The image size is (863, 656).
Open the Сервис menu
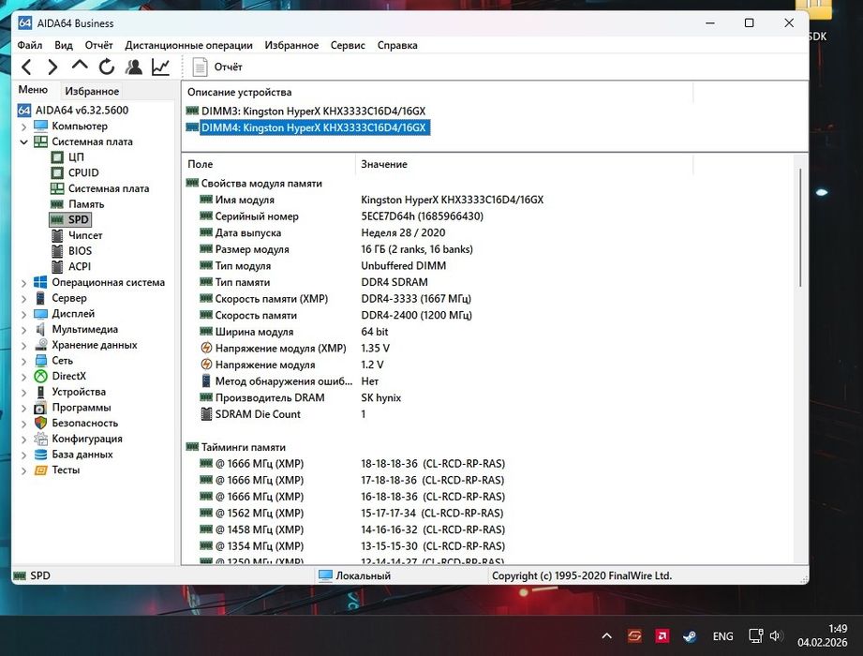(348, 45)
